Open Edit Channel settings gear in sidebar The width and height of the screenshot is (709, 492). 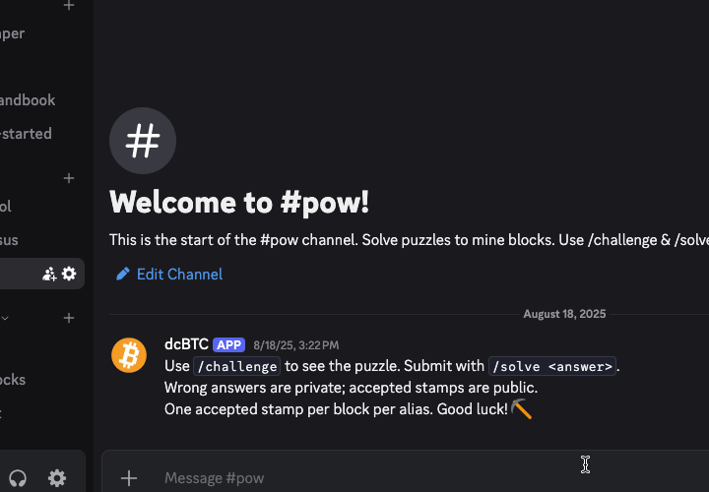(x=69, y=274)
